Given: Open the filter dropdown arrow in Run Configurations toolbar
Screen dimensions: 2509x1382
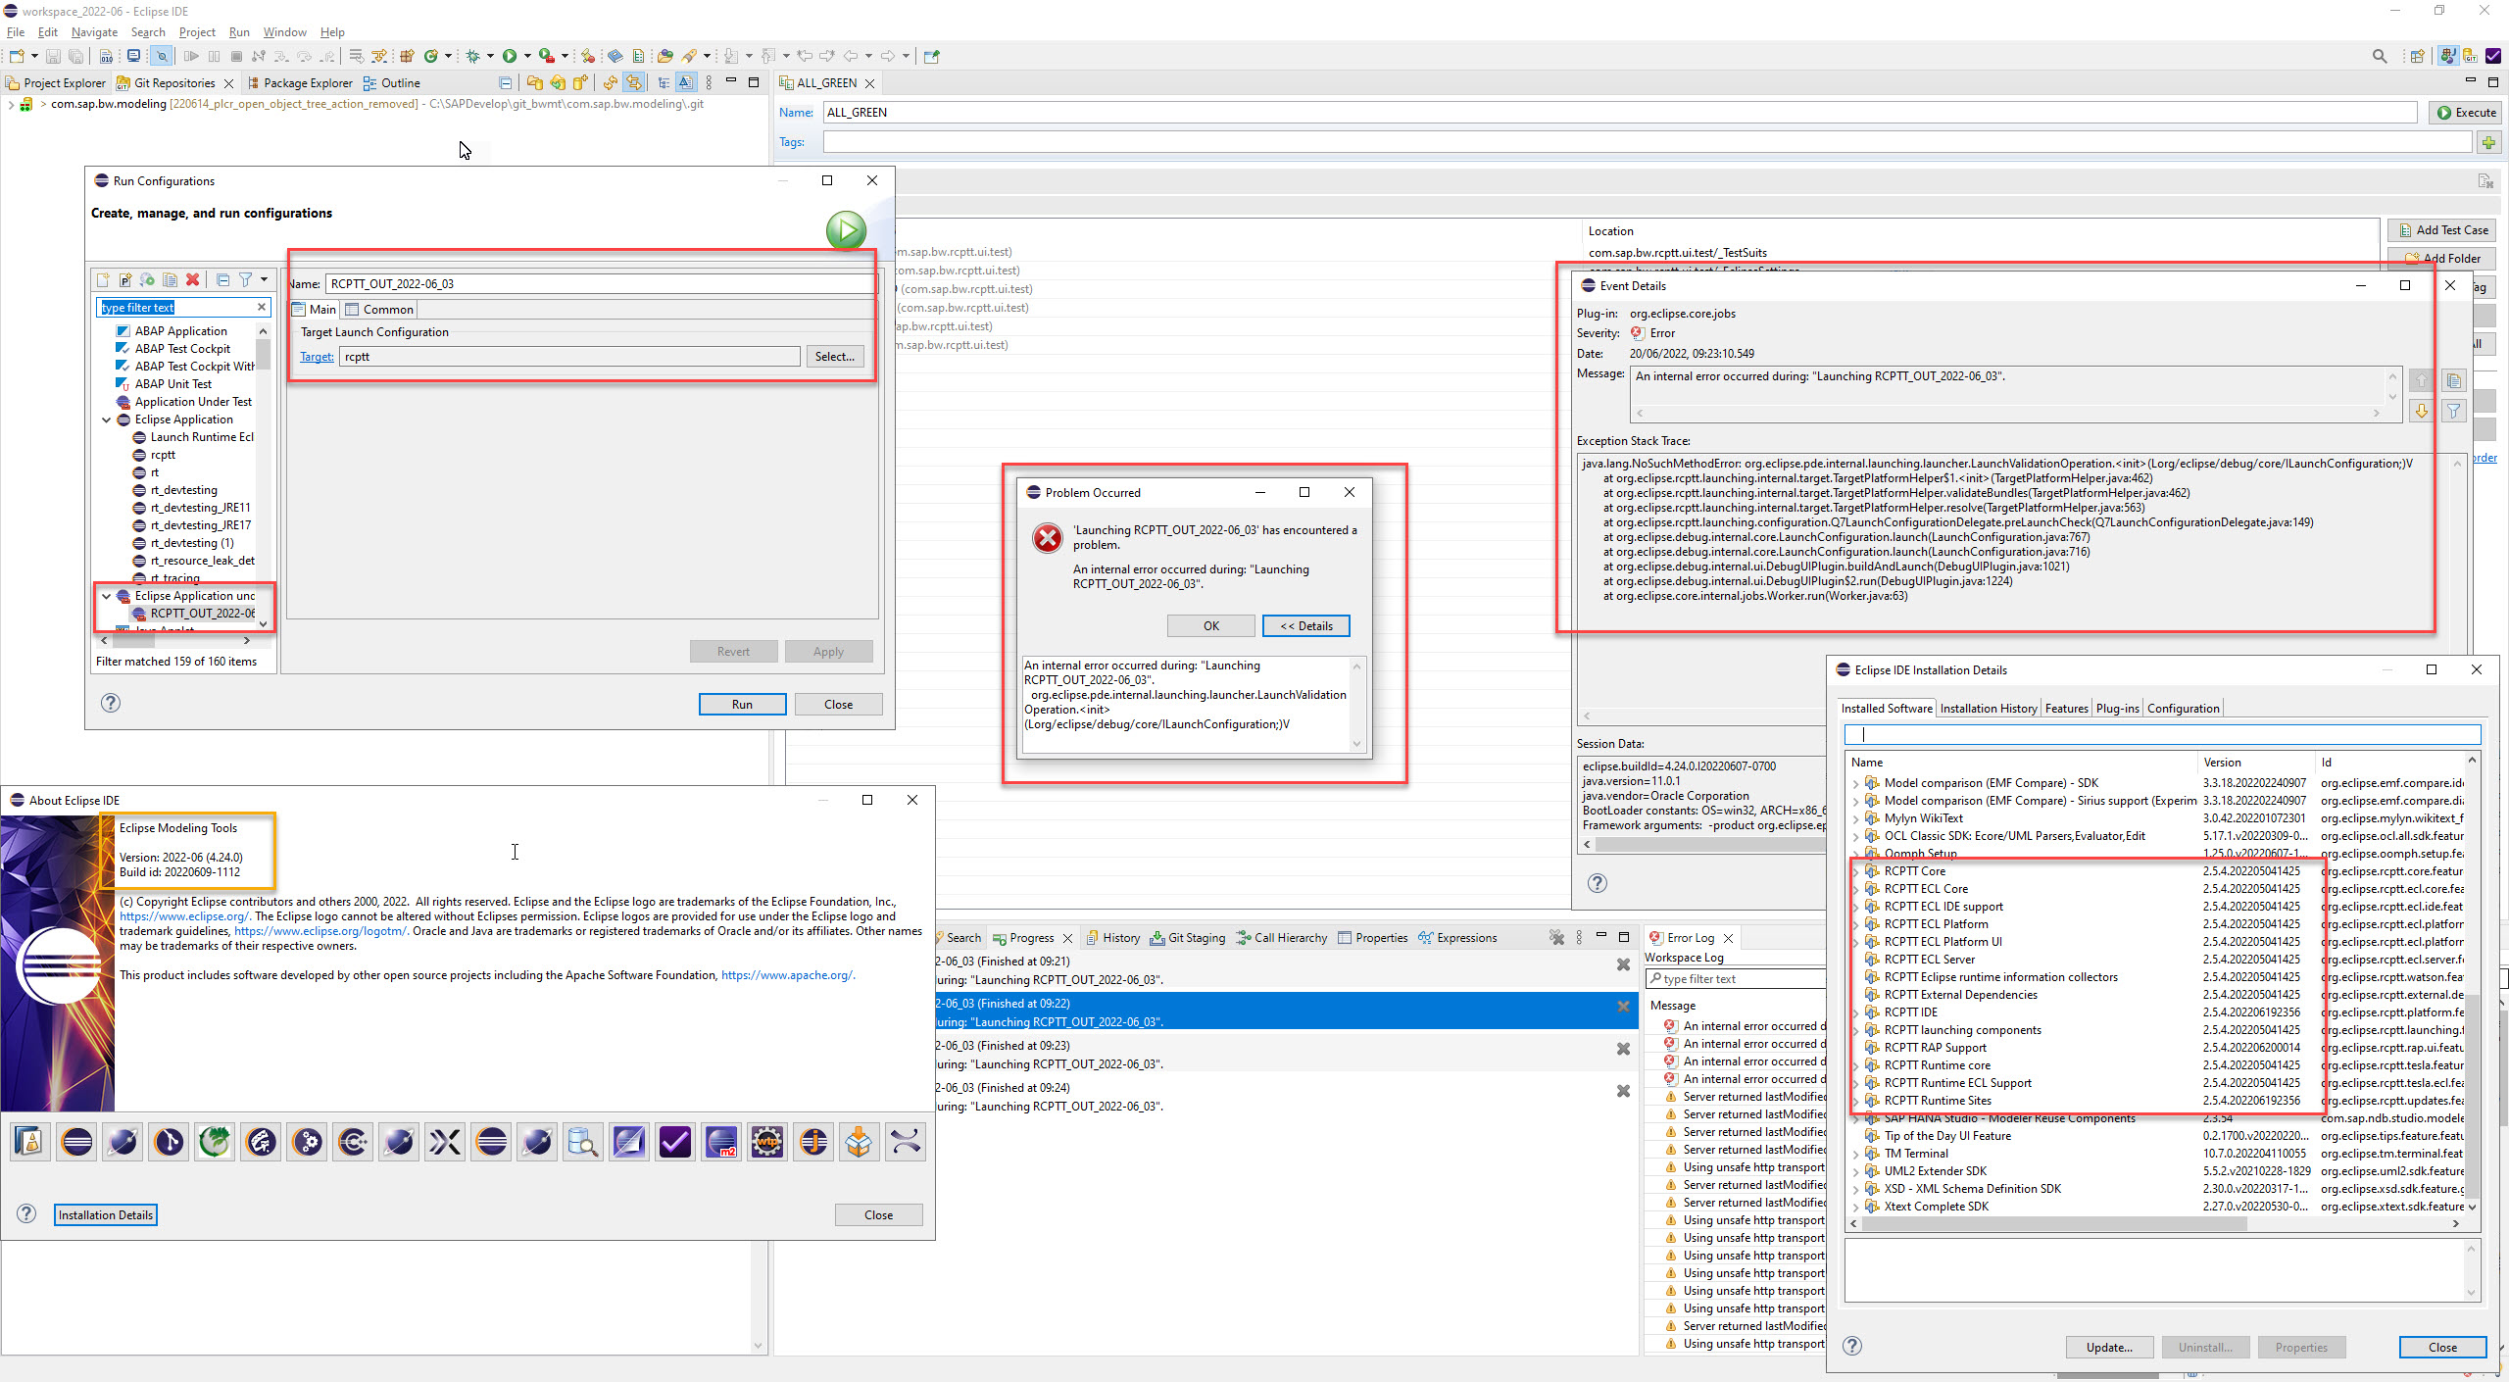Looking at the screenshot, I should [x=264, y=280].
